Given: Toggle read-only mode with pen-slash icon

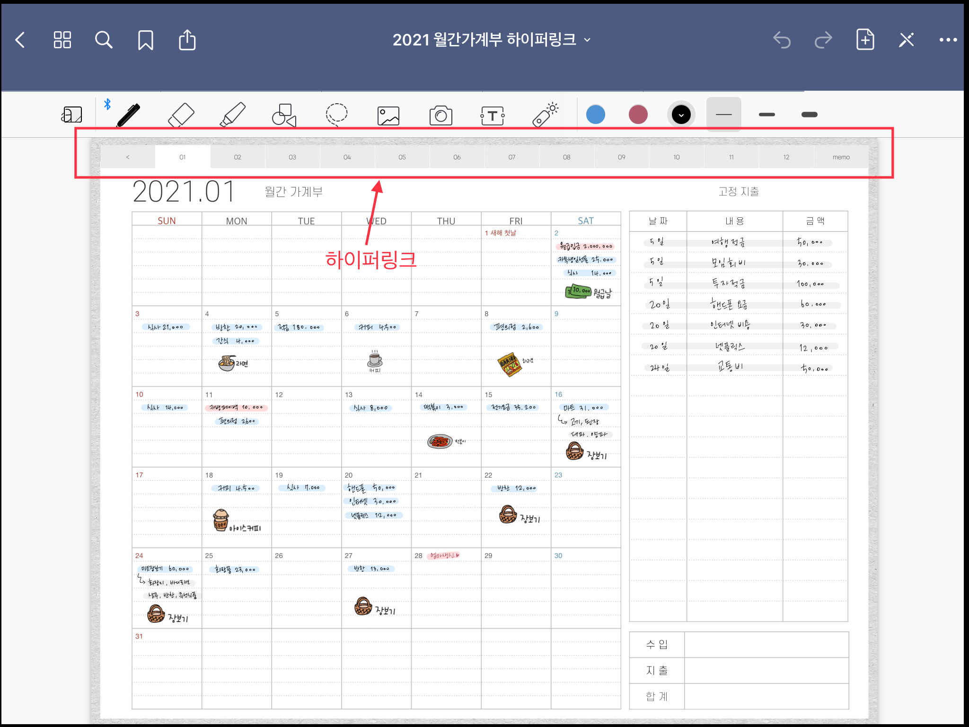Looking at the screenshot, I should click(x=907, y=40).
